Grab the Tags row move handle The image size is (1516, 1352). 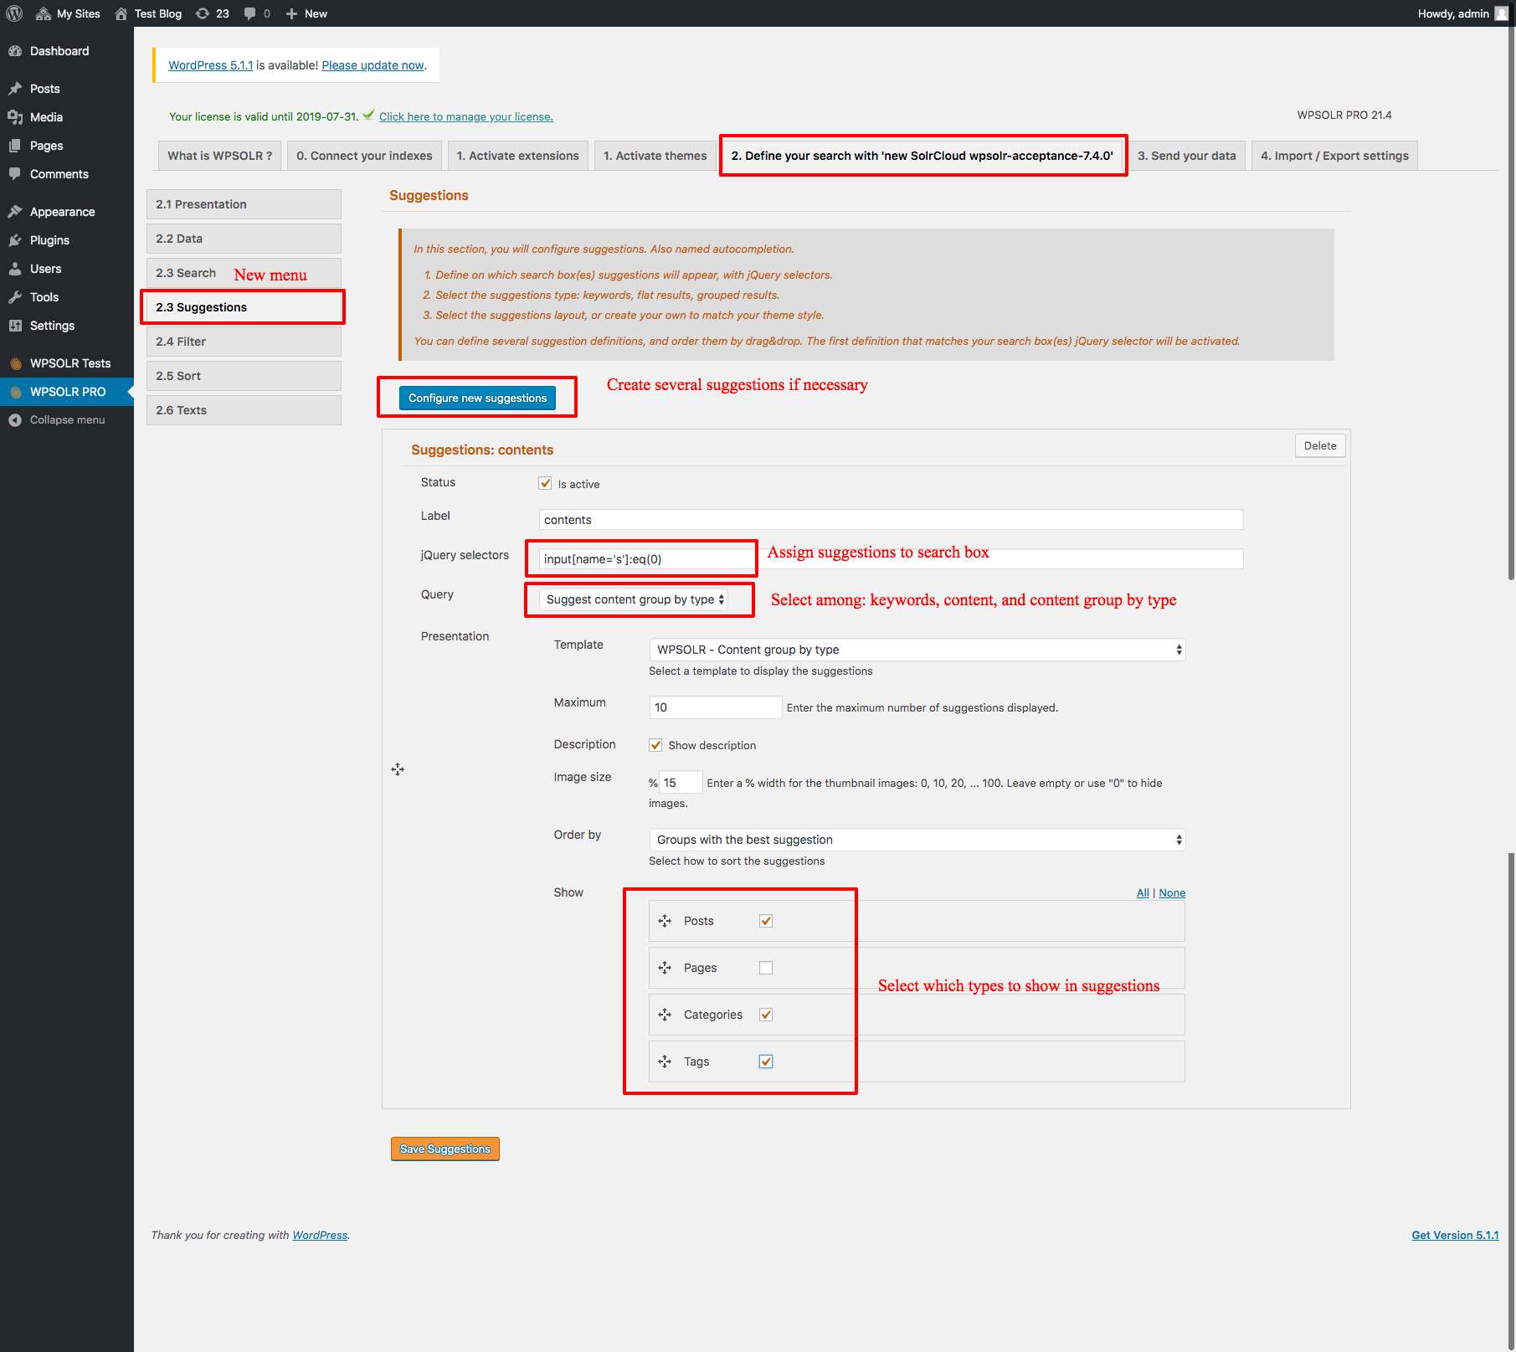[x=665, y=1062]
